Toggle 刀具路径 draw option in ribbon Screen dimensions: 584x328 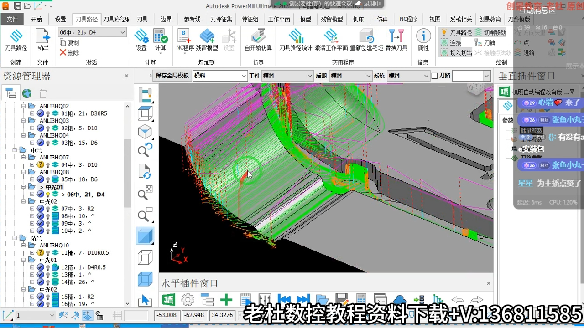(456, 32)
